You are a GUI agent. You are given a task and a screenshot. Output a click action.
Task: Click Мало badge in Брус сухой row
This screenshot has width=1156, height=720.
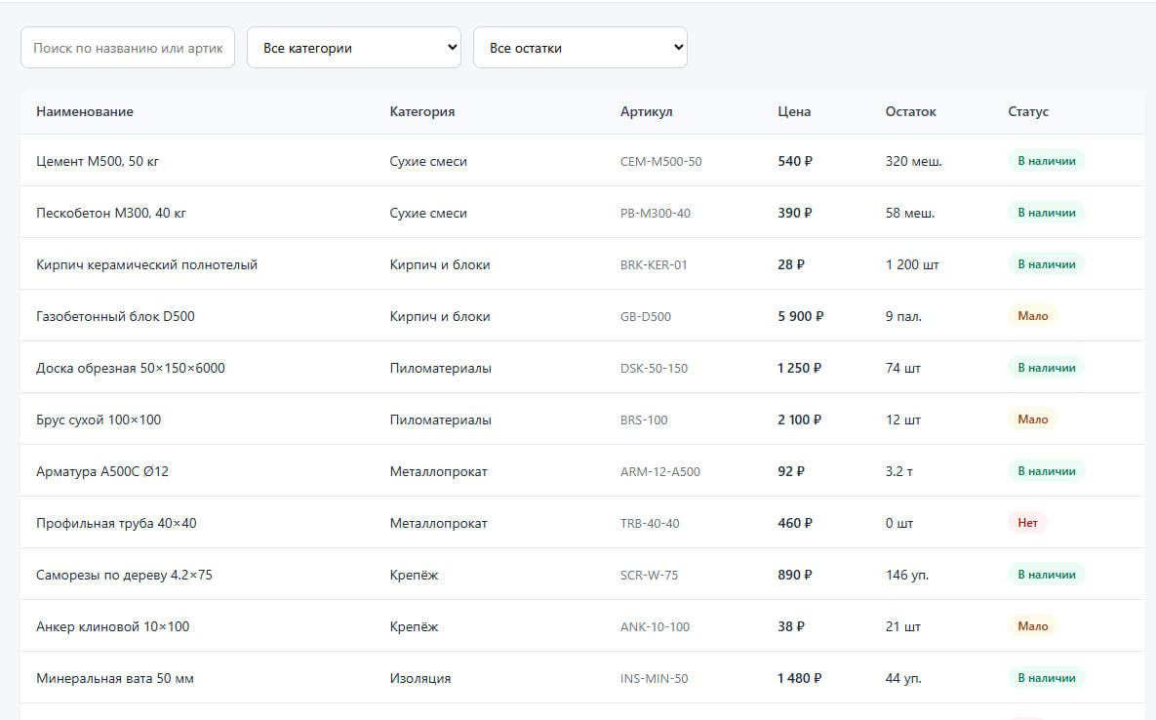pyautogui.click(x=1033, y=420)
